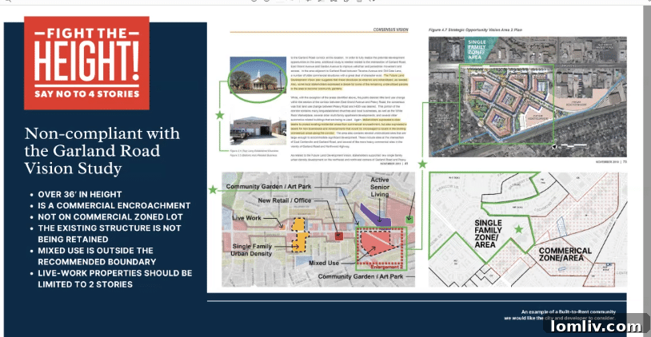Click the 'Figure 4.7 Strategic Opportunity Vision Area 3 Plan' caption

475,30
